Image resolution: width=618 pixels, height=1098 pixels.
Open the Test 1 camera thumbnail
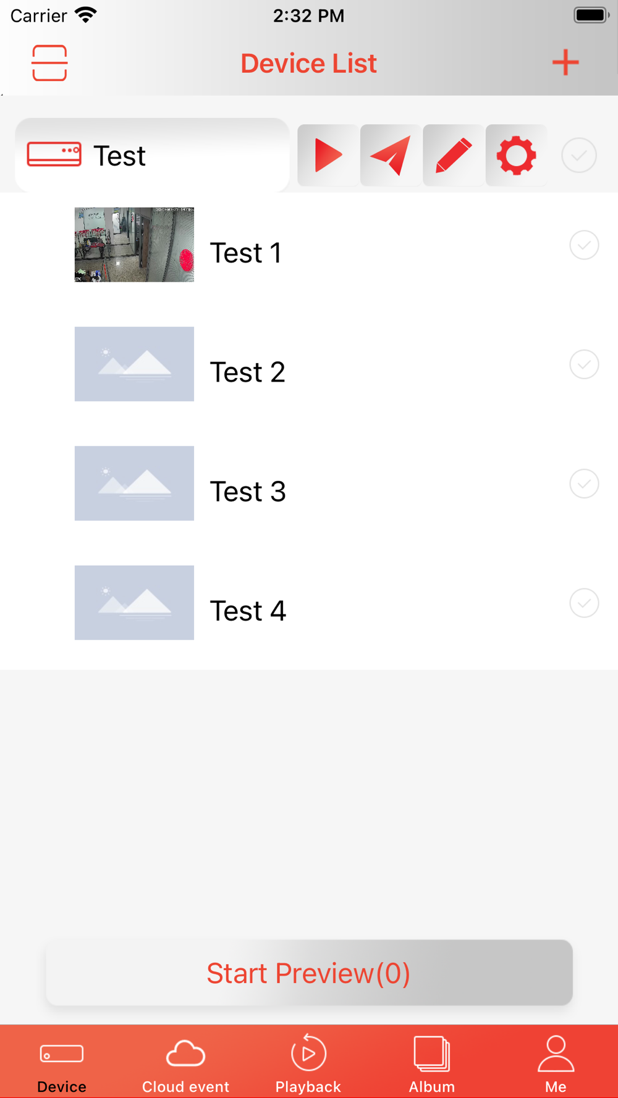tap(134, 245)
